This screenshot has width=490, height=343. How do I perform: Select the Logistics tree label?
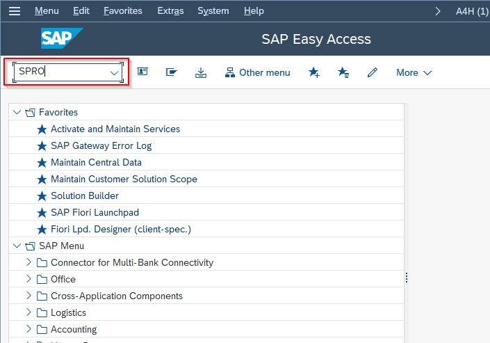point(68,312)
